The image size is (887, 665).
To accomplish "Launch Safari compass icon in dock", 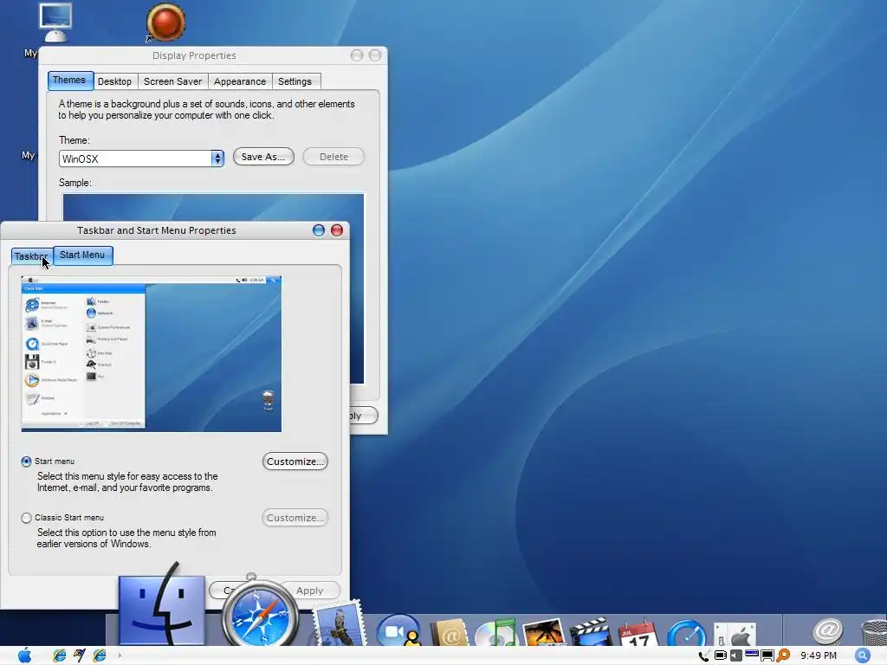I will pos(260,614).
